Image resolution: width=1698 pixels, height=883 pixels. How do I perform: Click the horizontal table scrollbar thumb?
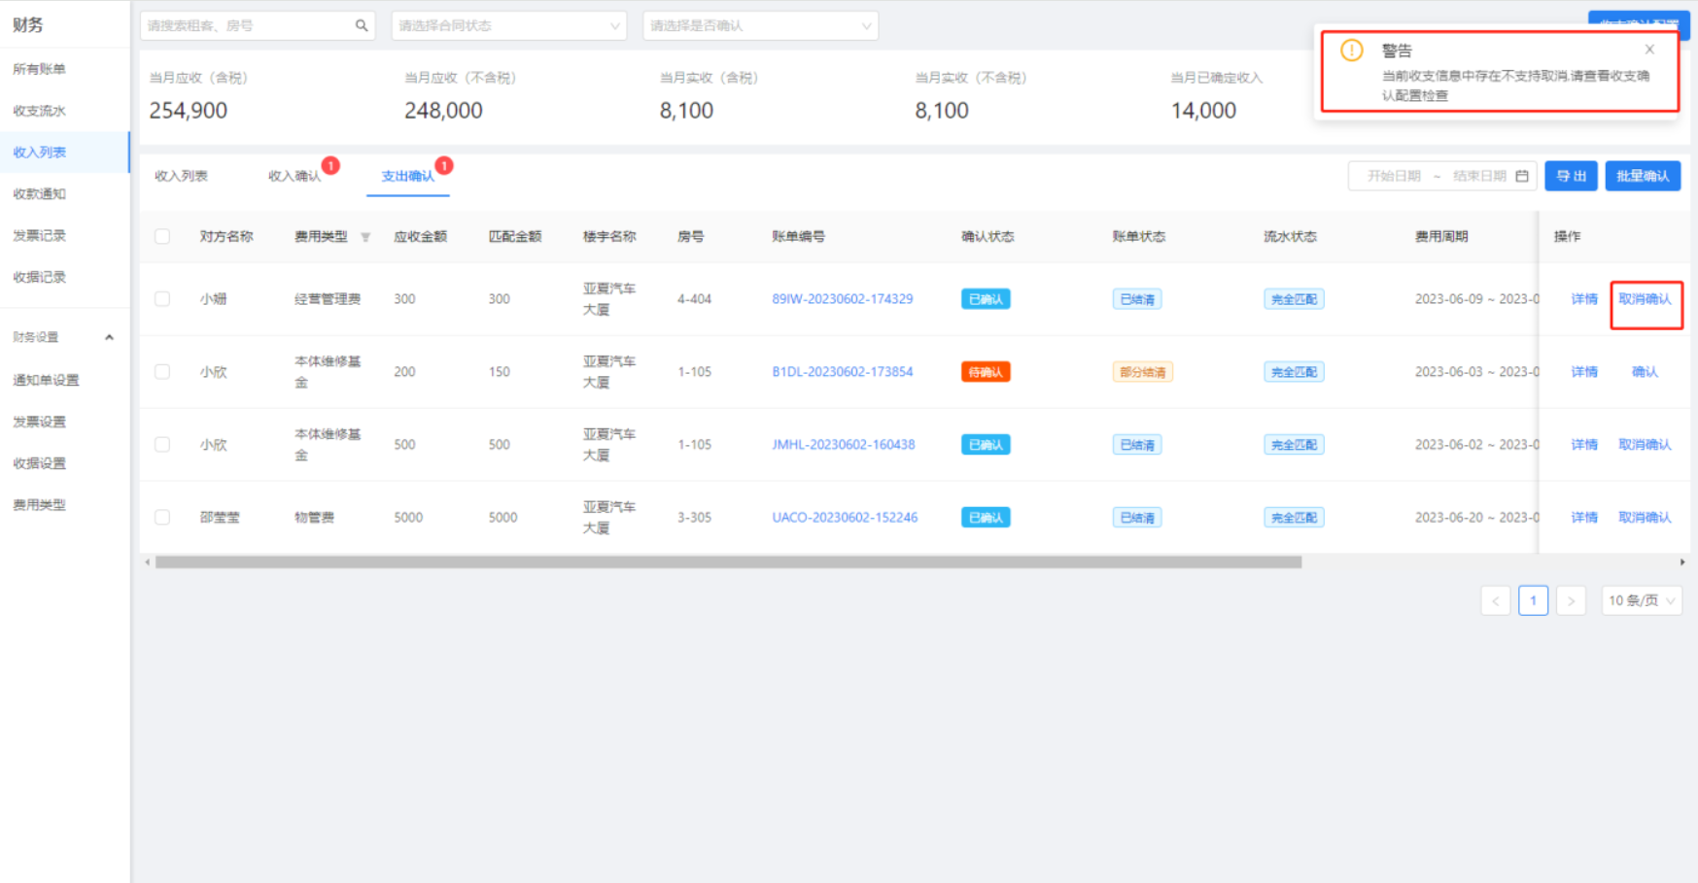tap(728, 561)
